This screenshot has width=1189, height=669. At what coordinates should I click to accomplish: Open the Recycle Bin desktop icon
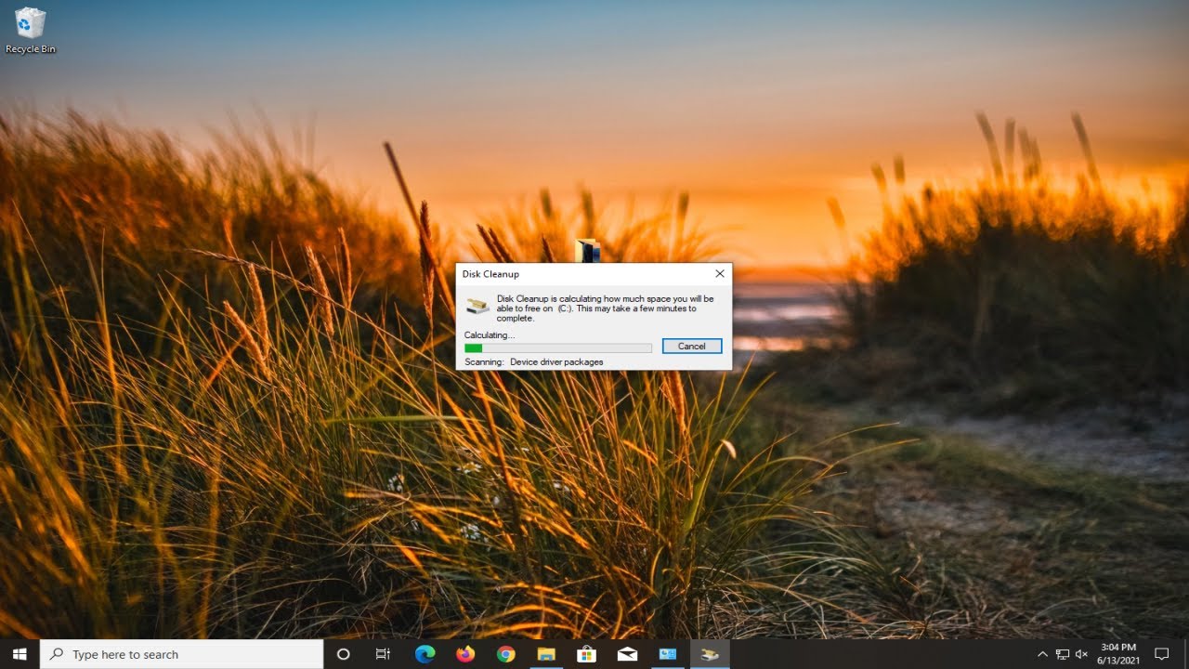coord(31,31)
